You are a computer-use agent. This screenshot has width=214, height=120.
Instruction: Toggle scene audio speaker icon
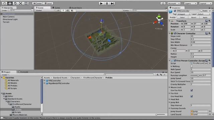68,10
